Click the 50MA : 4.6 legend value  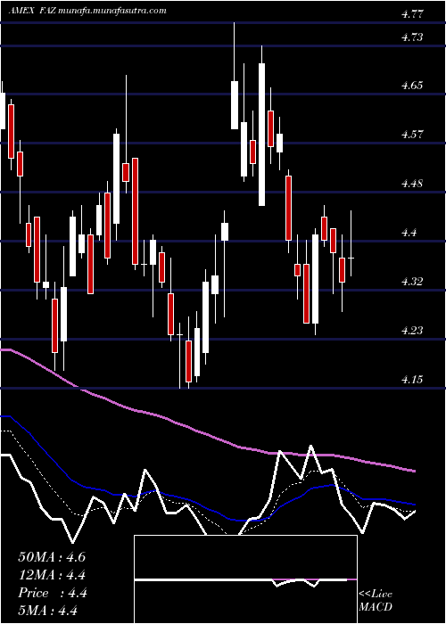click(x=52, y=557)
